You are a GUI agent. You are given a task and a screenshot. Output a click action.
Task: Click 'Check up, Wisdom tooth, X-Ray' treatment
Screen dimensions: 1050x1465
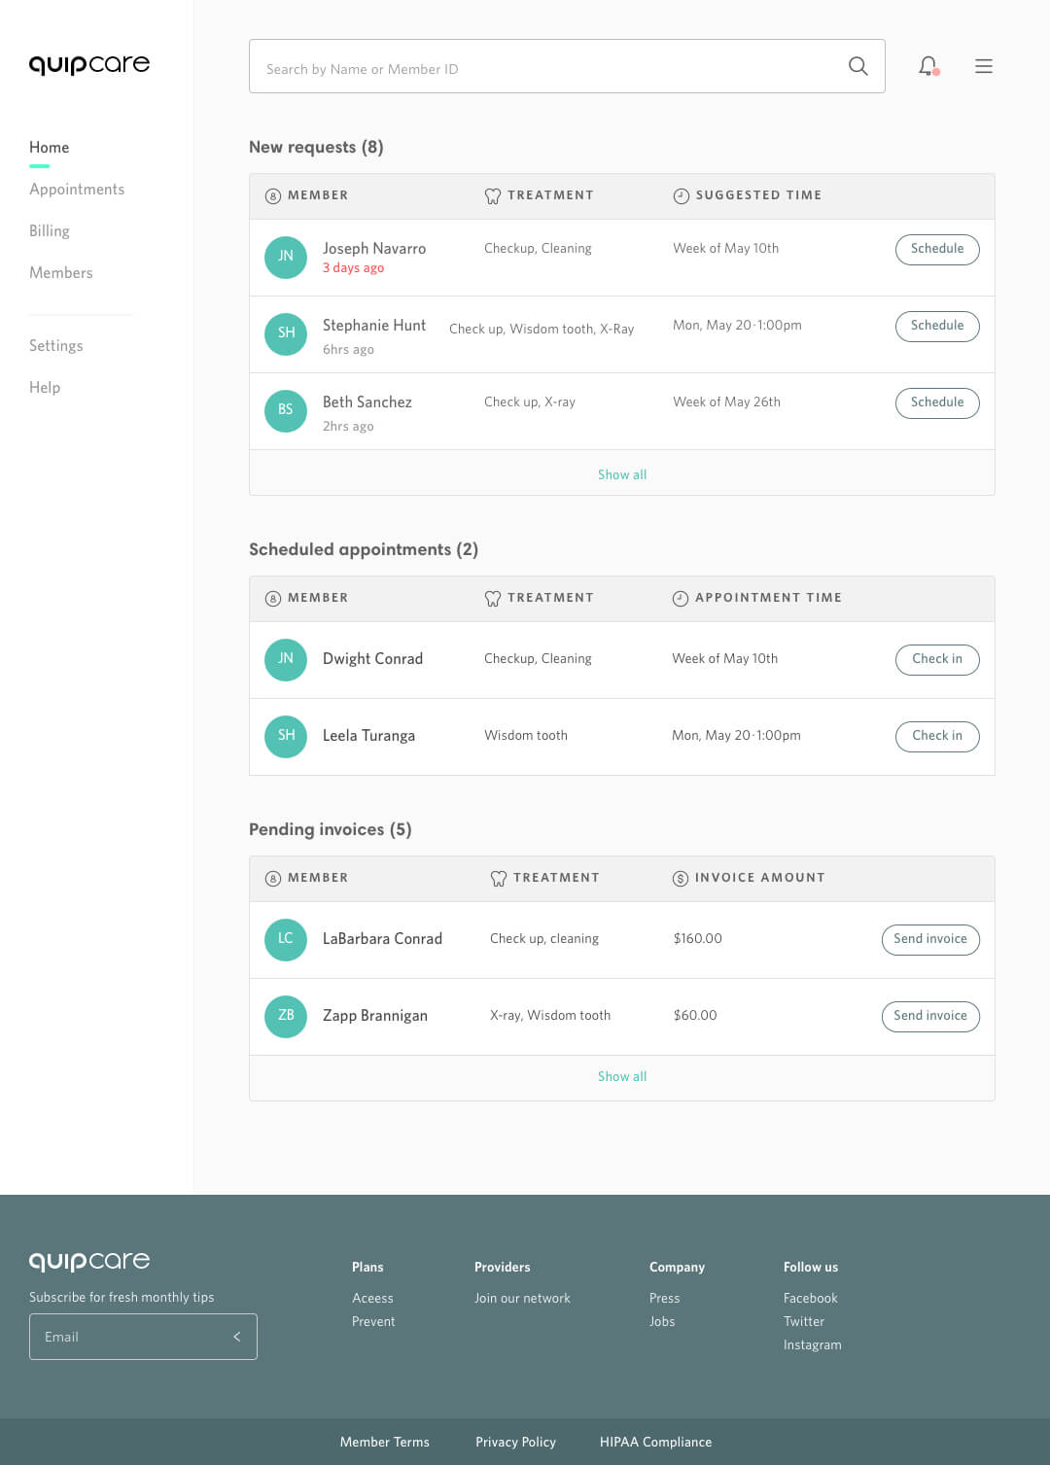(542, 330)
